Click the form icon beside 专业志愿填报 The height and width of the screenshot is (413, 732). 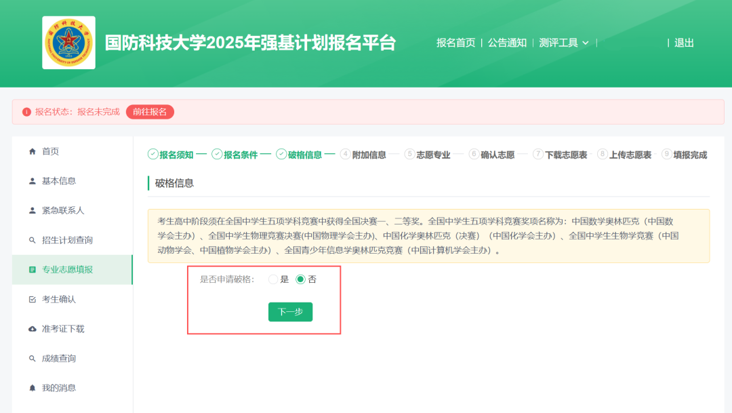click(x=33, y=270)
